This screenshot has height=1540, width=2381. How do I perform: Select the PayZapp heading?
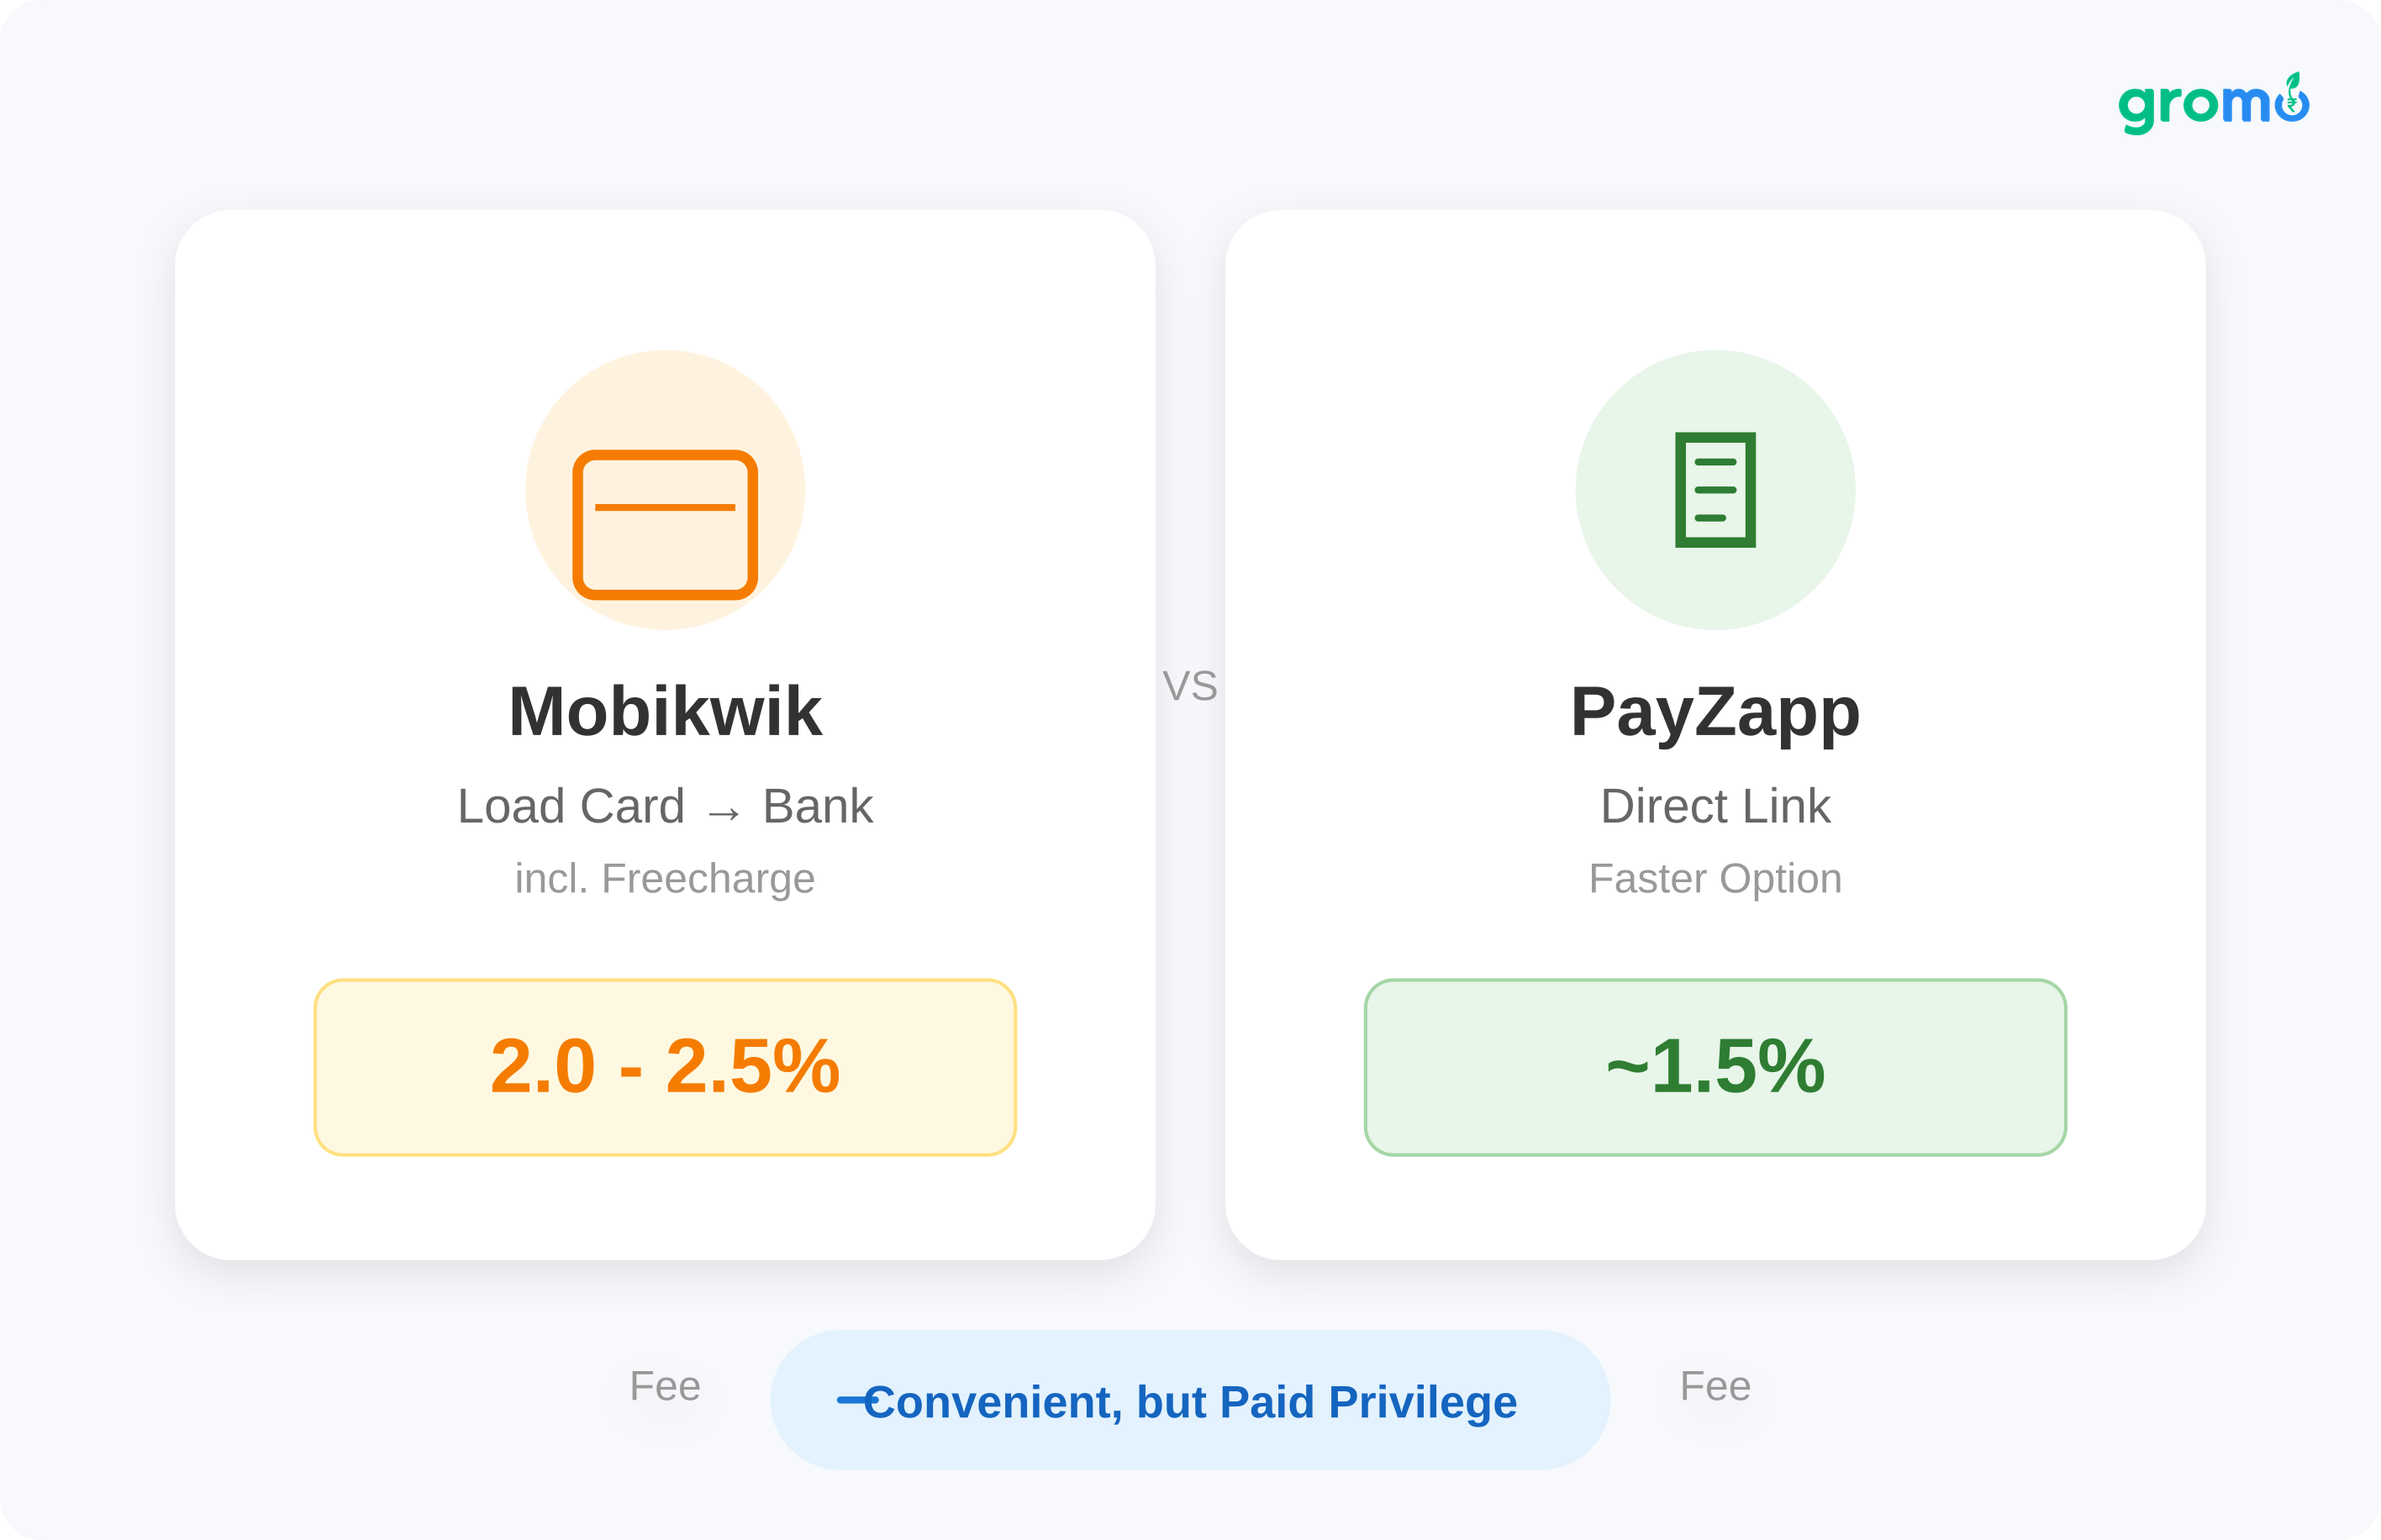[1715, 712]
